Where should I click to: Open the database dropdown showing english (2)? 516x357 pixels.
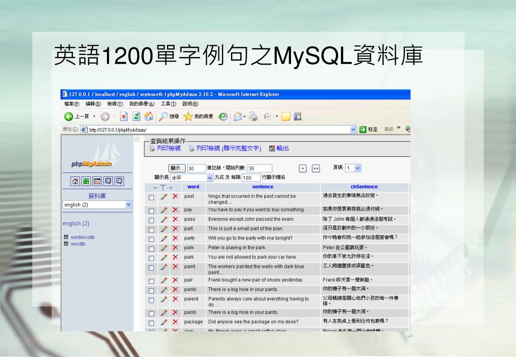click(97, 205)
